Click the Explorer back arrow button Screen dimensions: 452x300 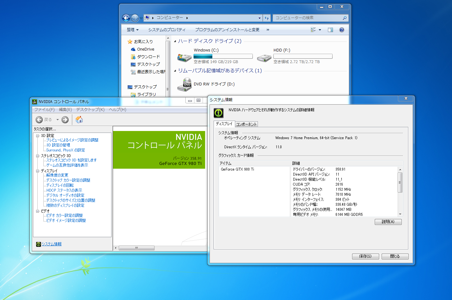(x=126, y=18)
